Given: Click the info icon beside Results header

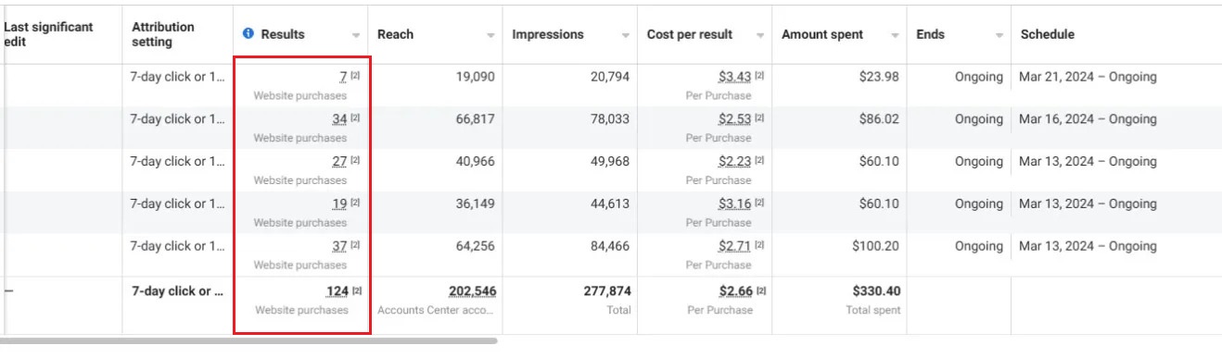Looking at the screenshot, I should [x=248, y=34].
